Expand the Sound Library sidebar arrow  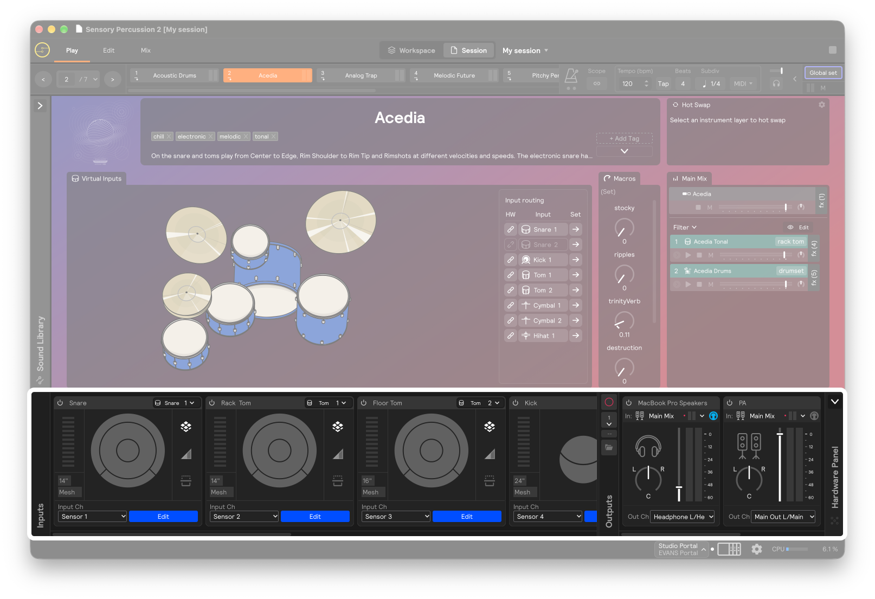click(x=40, y=106)
